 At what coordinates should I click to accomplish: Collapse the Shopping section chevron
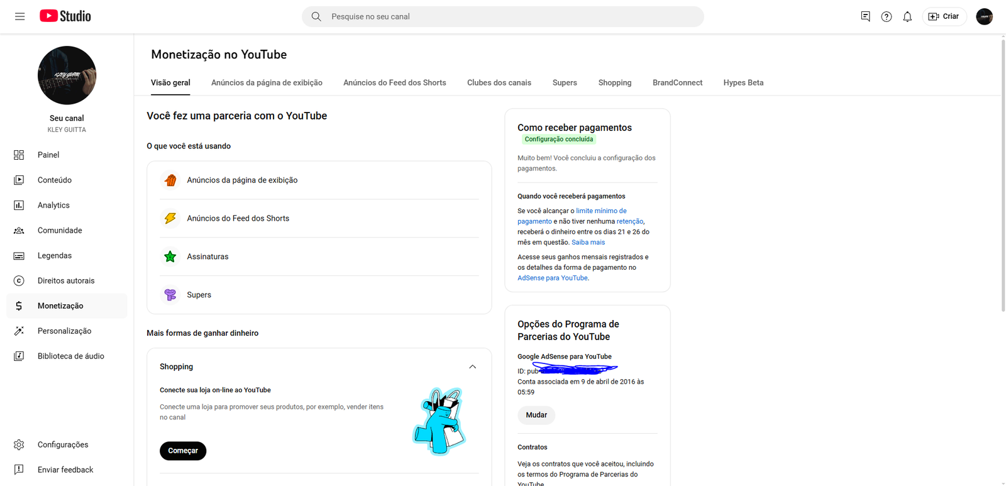pos(472,367)
